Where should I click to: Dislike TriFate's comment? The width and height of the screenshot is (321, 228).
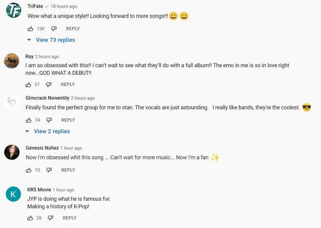tap(54, 29)
